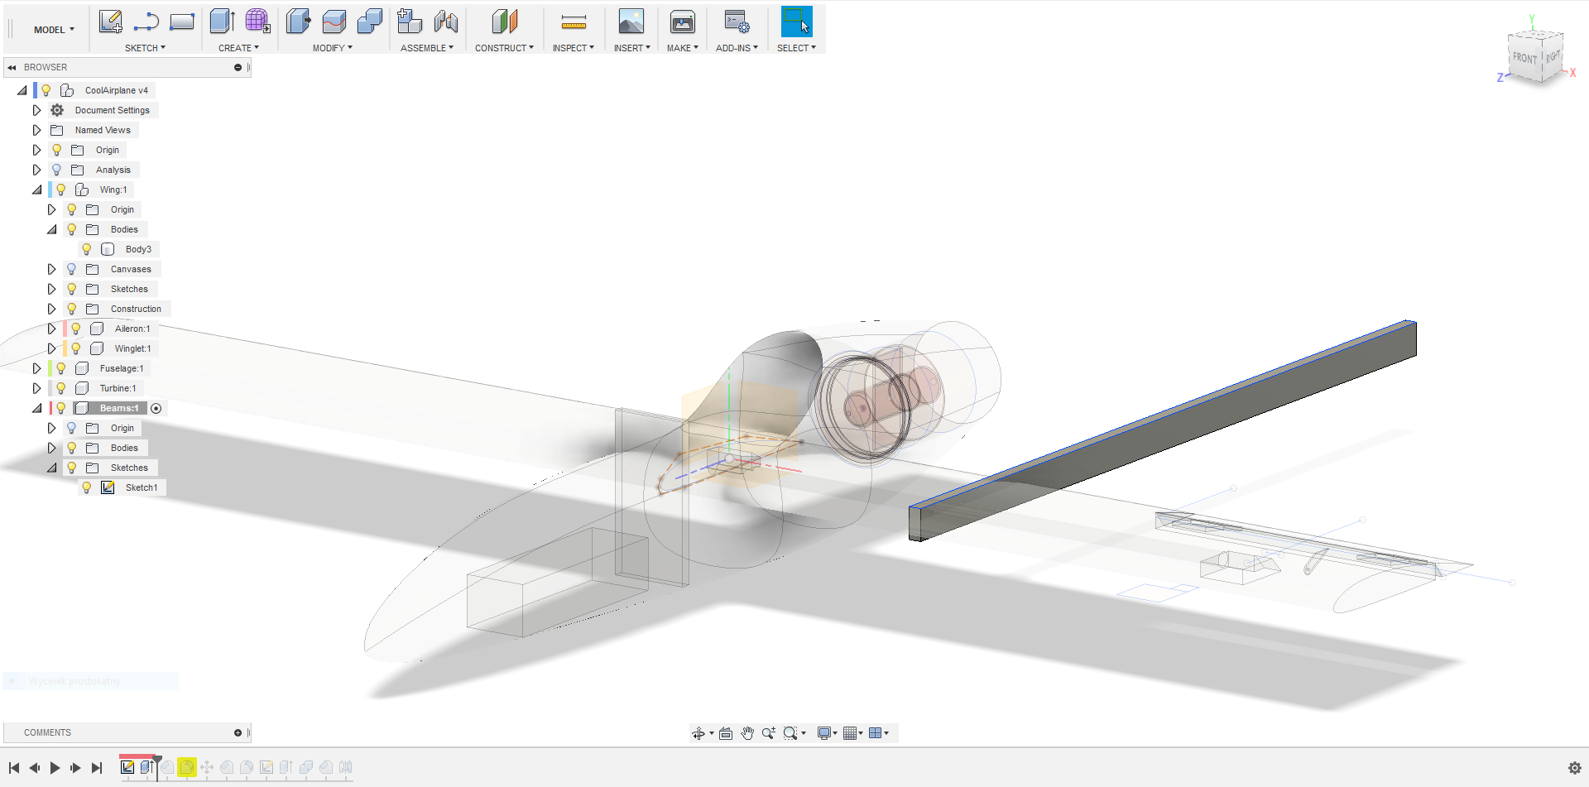Open Display Settings monitor icon
Screen dimensions: 1589x787
point(824,733)
